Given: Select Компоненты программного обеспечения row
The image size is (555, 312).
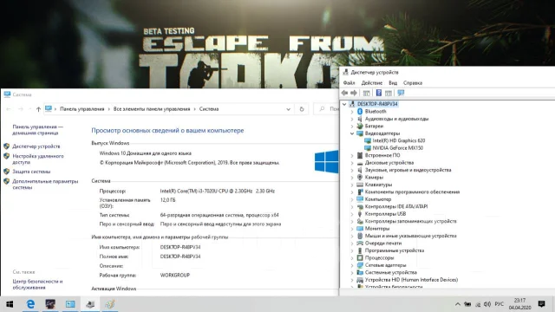Looking at the screenshot, I should pos(412,192).
